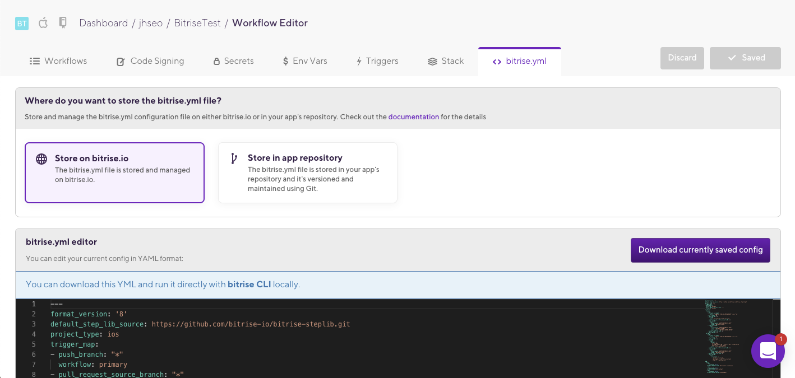Click the Apple platform icon

coord(43,23)
